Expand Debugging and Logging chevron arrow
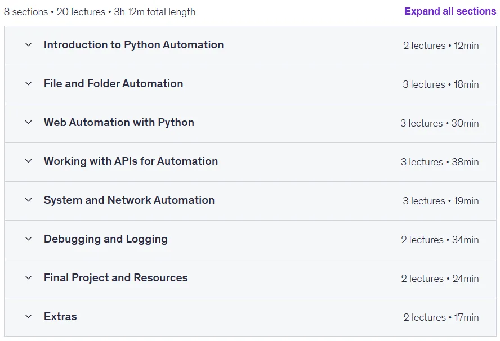 28,239
